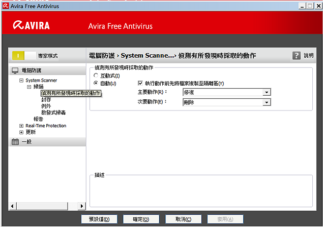Select the 更新 tree label

click(31, 132)
